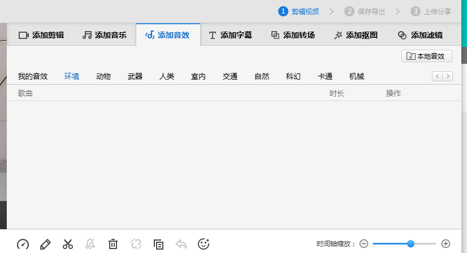Viewport: 467px width, 253px height.
Task: Open the speed adjustment tool icon
Action: 23,244
